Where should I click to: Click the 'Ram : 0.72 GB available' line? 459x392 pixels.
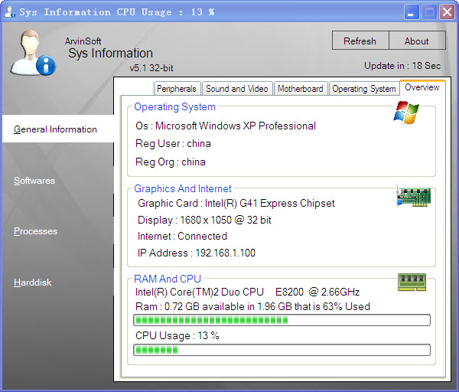click(x=252, y=306)
